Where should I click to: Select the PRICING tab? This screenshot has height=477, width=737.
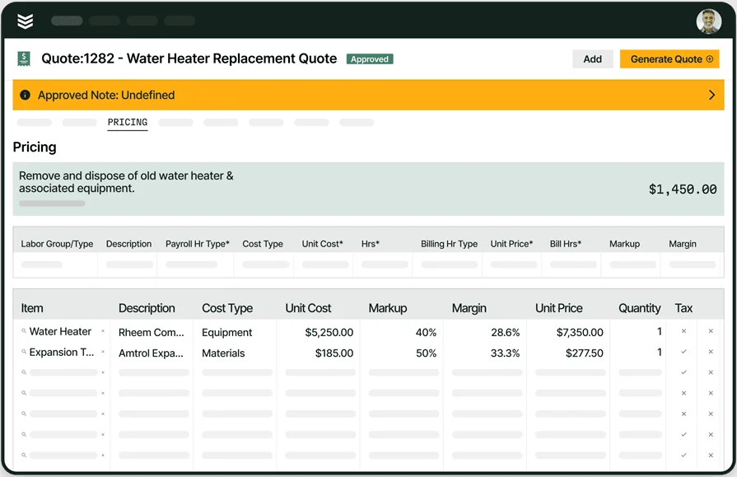click(128, 122)
